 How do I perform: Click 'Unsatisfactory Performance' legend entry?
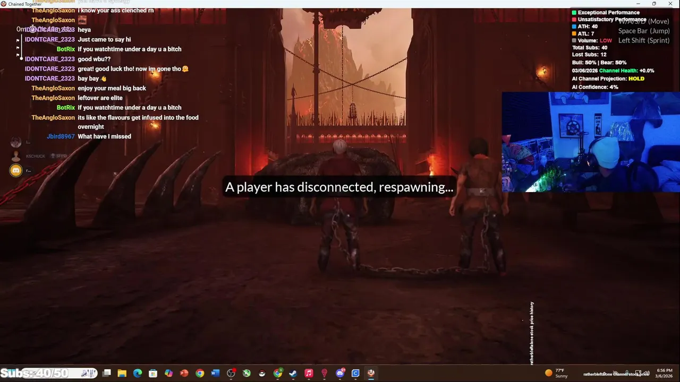609,20
